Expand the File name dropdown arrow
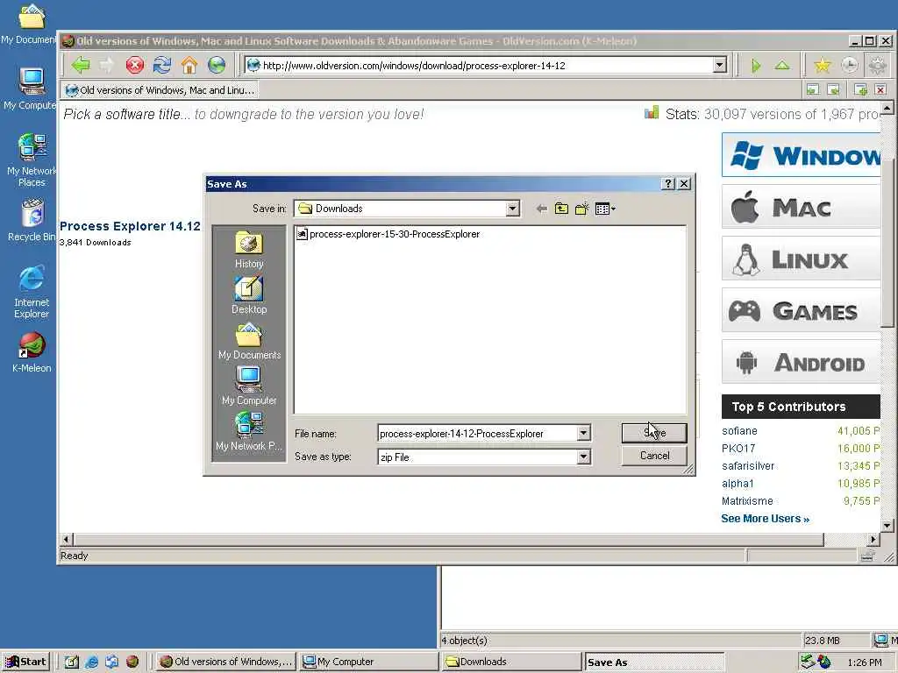The height and width of the screenshot is (673, 898). (583, 433)
